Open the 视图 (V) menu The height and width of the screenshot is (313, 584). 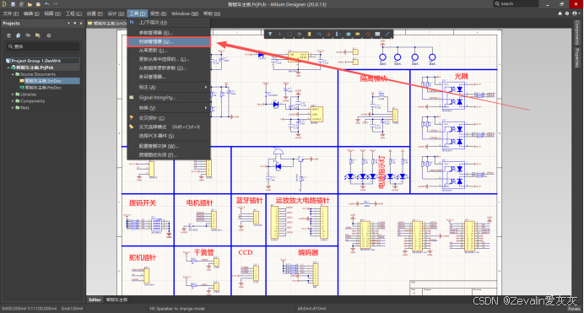52,13
